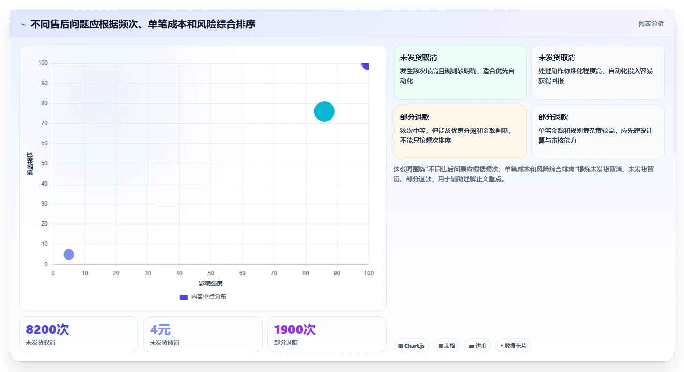The image size is (684, 372).
Task: Select the 4元 未发货取消 stat card
Action: [203, 334]
